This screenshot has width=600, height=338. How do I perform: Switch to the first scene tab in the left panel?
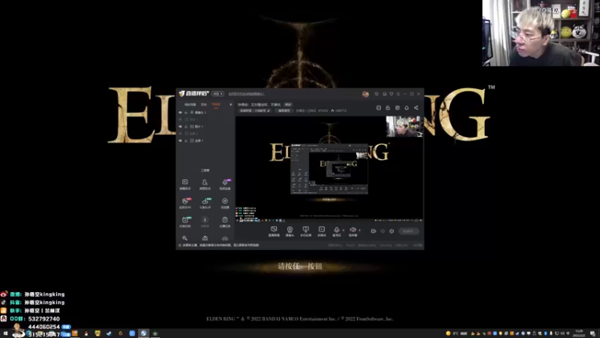190,104
